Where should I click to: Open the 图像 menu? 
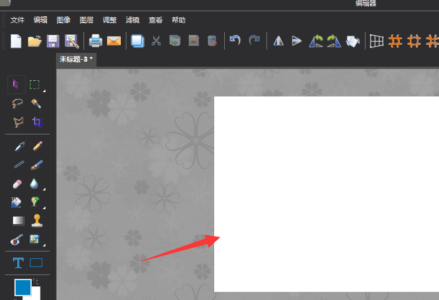[x=64, y=20]
